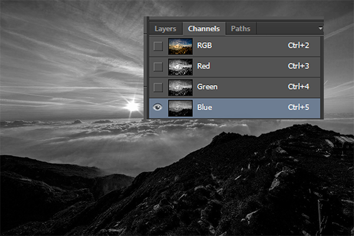Click the Red channel thumbnail
Screen dimensions: 354x236
tap(179, 67)
